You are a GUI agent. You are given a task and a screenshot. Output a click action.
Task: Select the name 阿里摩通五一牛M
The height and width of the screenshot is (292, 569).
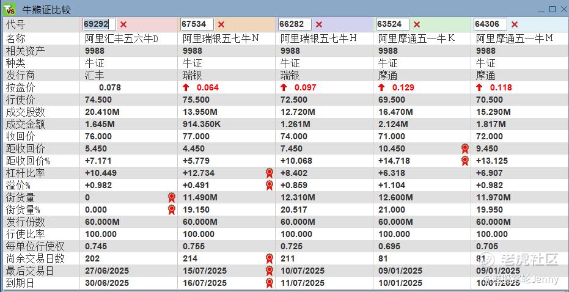[514, 38]
